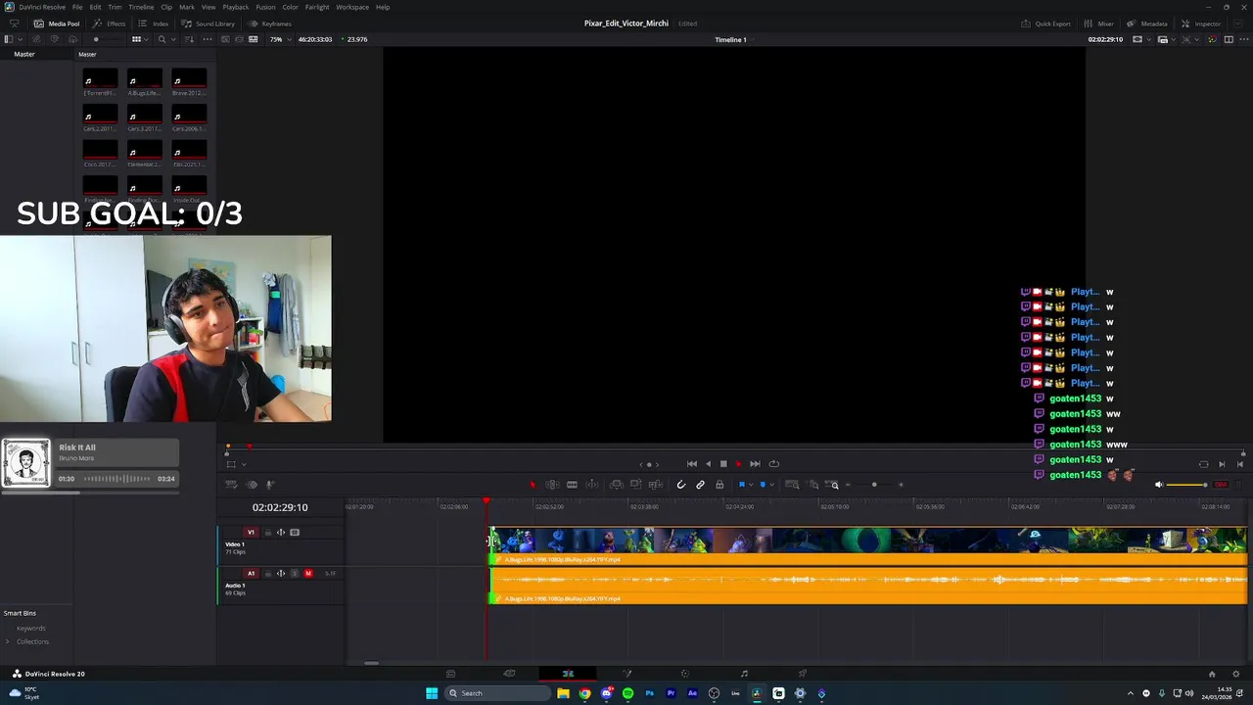
Task: Select the A.Bugs.Life audio clip waveform
Action: coord(868,585)
